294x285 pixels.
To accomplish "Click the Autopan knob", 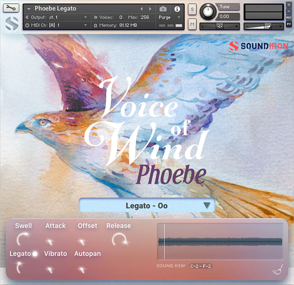I will [x=82, y=270].
